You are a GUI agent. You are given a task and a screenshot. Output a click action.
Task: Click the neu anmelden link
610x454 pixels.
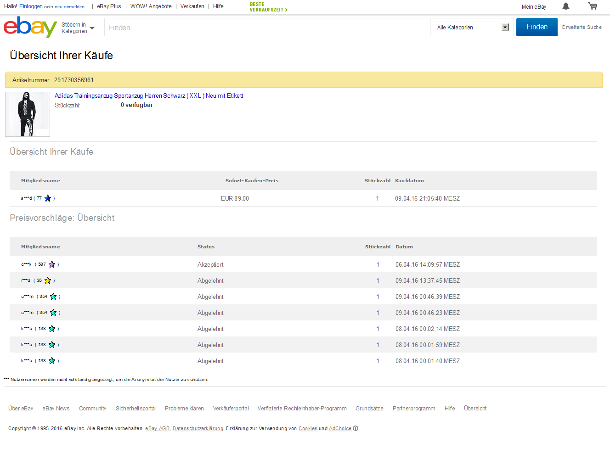coord(70,7)
